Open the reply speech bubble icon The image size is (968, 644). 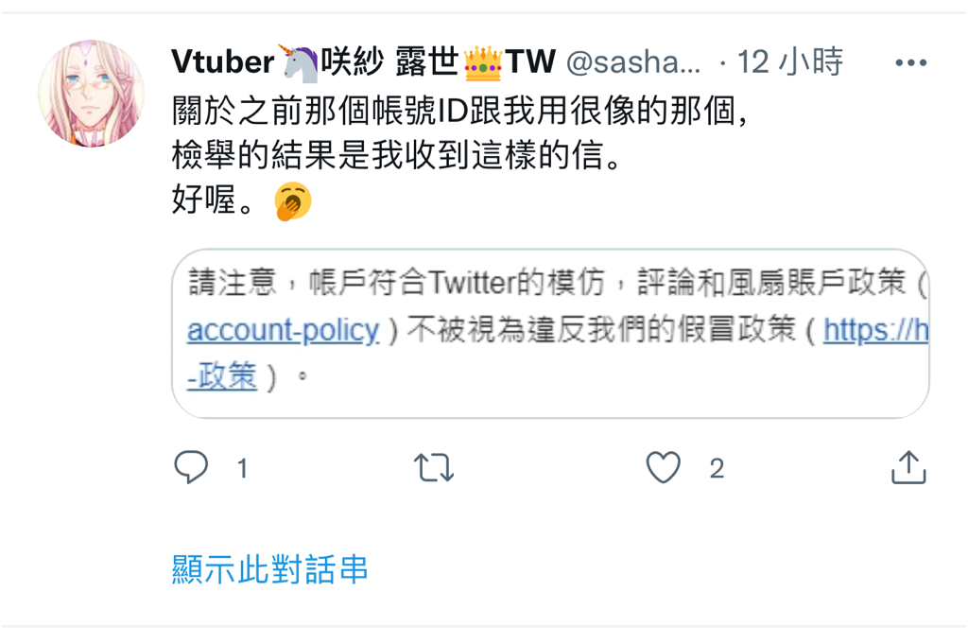(191, 467)
